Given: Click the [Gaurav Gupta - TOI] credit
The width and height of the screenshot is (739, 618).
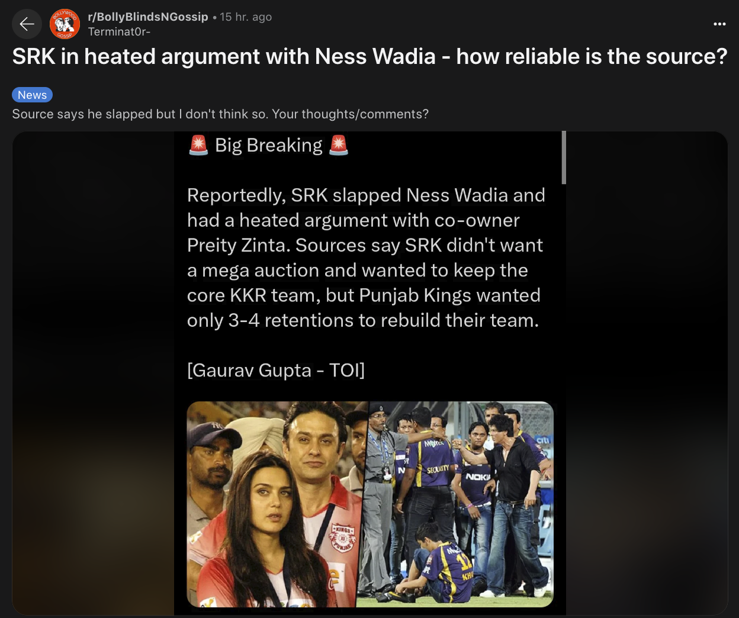Looking at the screenshot, I should point(276,370).
